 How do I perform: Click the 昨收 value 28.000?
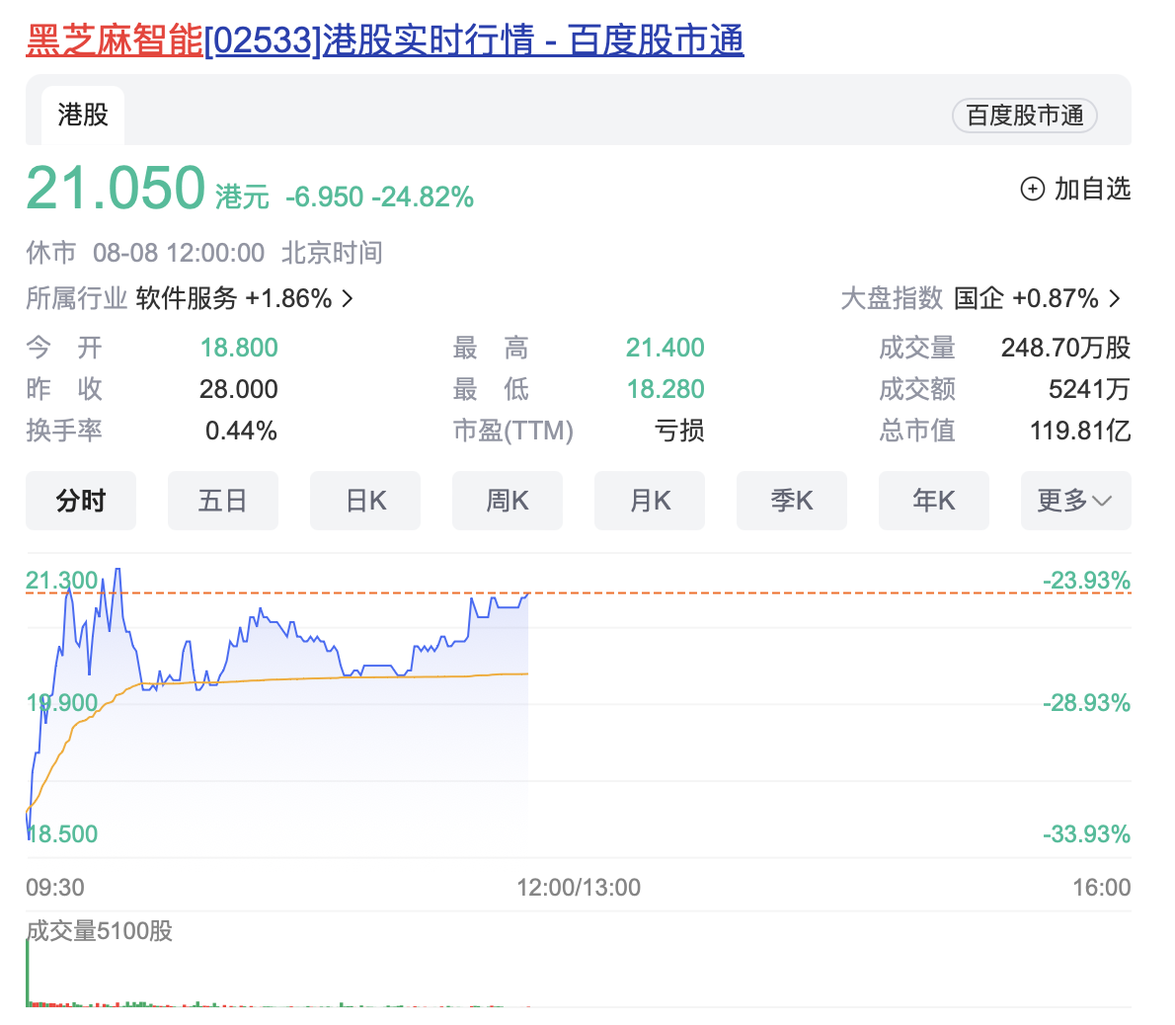coord(239,389)
